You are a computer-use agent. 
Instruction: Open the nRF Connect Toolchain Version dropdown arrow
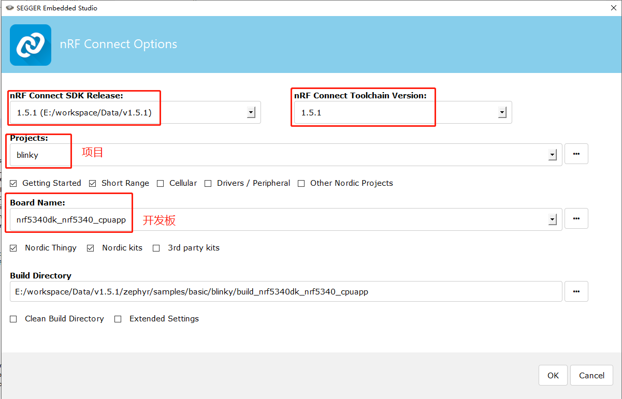tap(501, 112)
